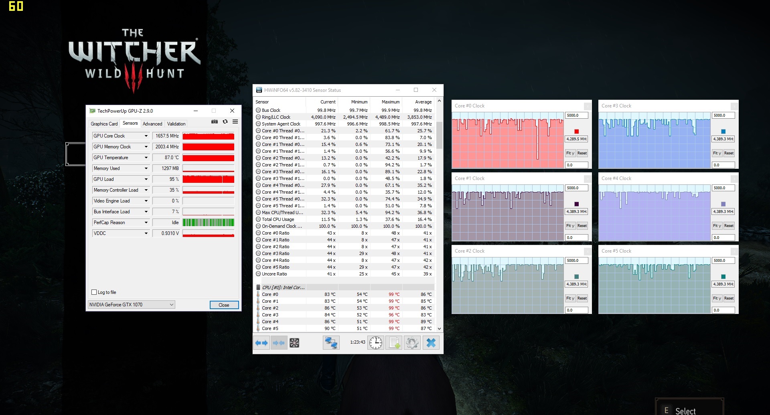Open the PerfCap Reason dropdown

(x=146, y=223)
